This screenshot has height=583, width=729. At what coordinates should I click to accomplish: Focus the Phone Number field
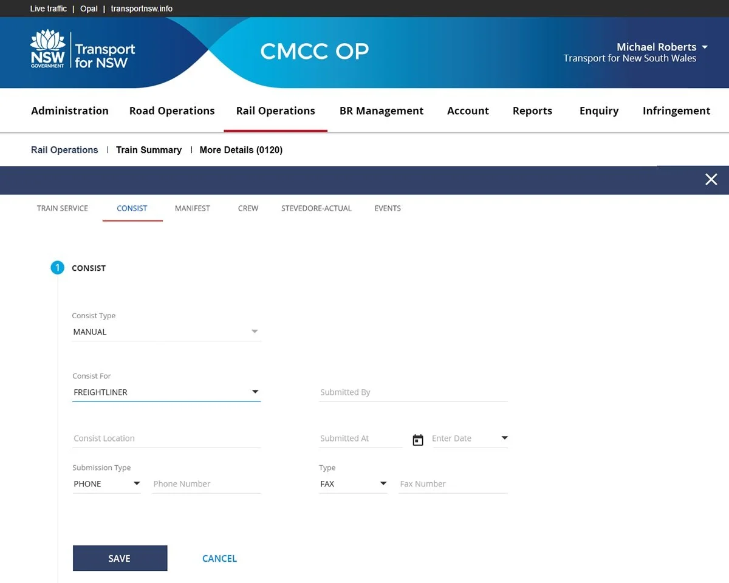pyautogui.click(x=207, y=484)
